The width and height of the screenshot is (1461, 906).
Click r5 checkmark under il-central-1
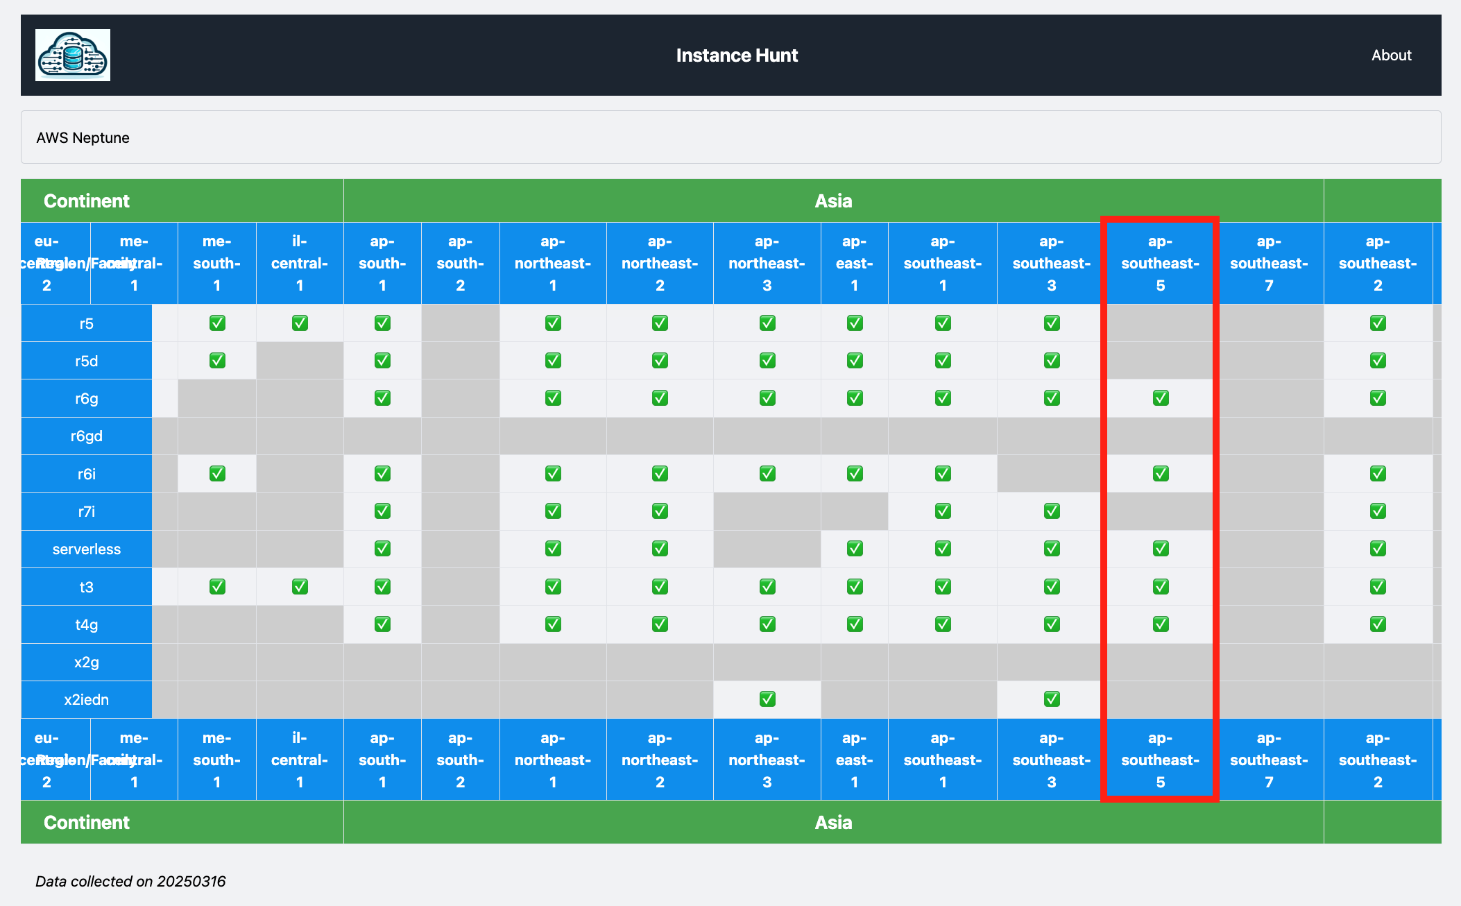300,323
